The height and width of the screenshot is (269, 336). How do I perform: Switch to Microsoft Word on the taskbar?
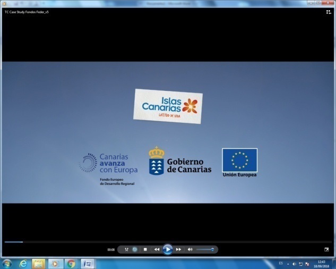(87, 264)
